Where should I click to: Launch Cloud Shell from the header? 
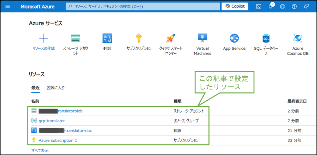coord(259,7)
